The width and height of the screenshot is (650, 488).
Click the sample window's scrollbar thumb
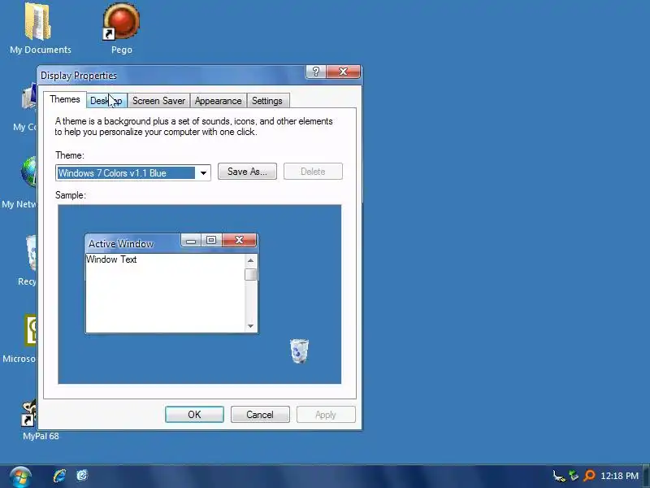click(x=250, y=274)
